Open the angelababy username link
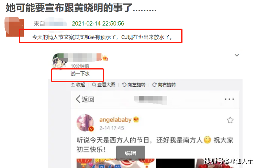Viewport: 259px width, 168px height. [115, 120]
